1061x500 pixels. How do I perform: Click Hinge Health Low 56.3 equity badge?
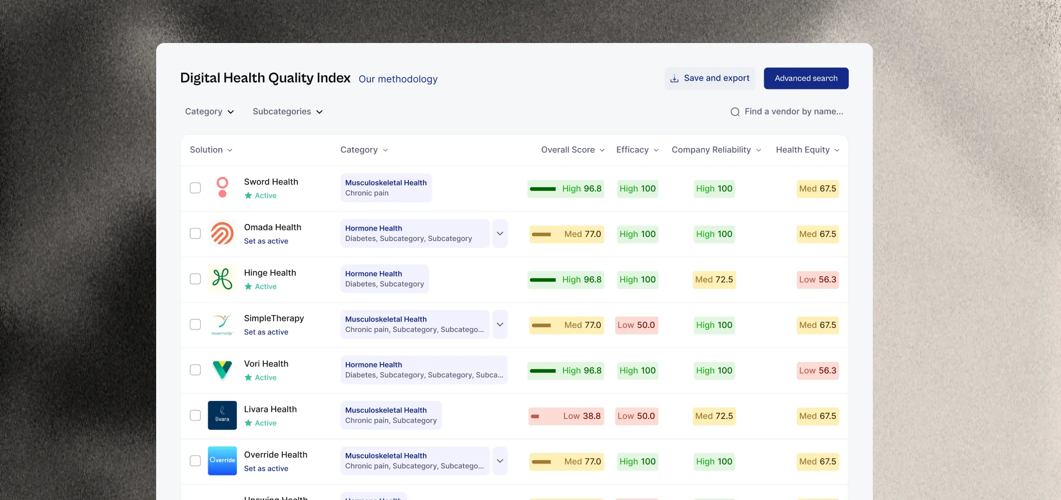[x=817, y=279]
